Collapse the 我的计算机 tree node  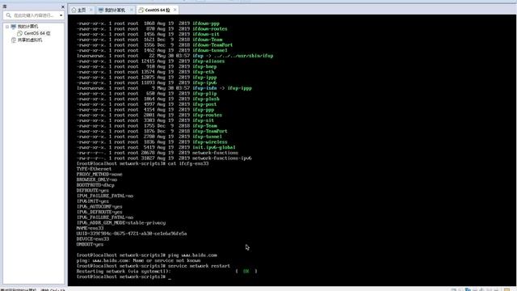click(7, 27)
